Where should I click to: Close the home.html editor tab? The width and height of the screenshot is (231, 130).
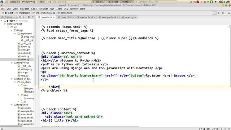point(54,17)
